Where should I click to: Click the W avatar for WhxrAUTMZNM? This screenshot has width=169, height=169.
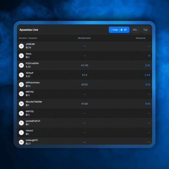[x=21, y=104]
